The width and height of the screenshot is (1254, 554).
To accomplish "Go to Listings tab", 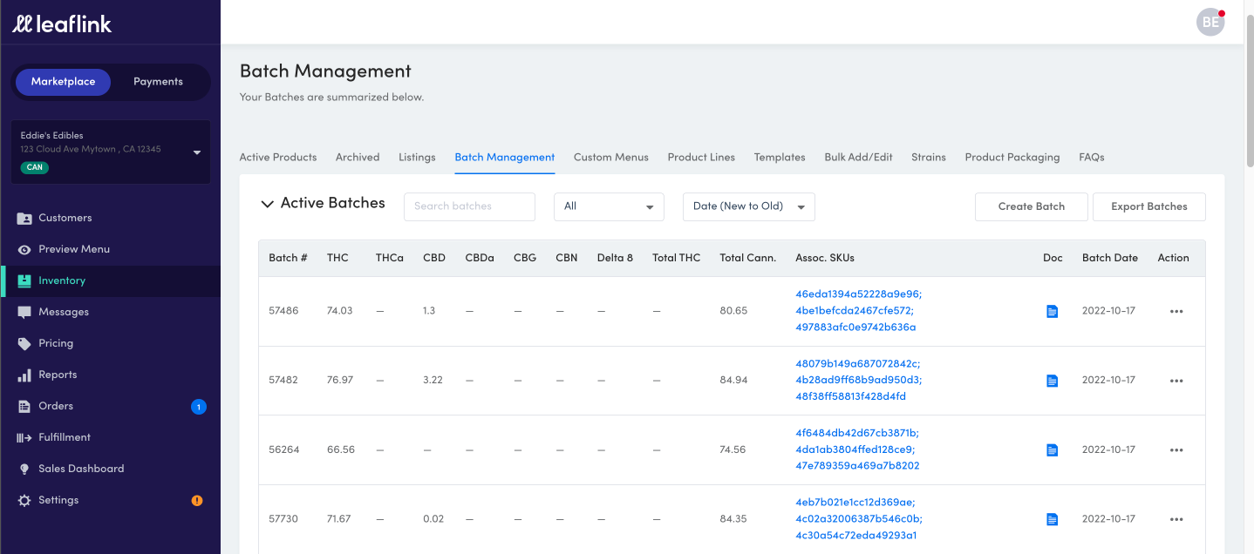I will 417,158.
